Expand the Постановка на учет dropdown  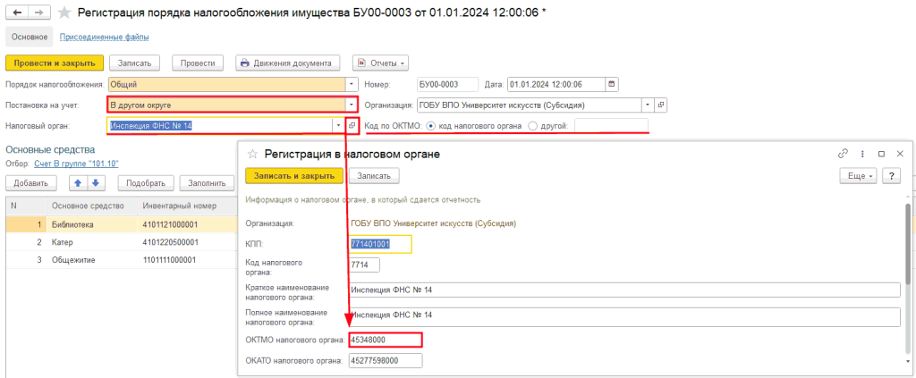pos(352,105)
